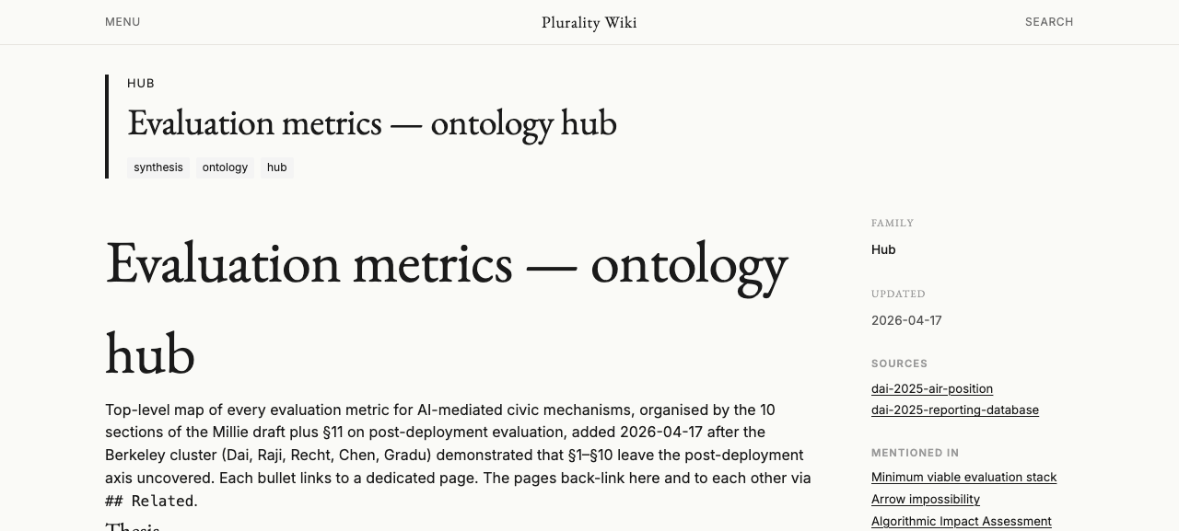The width and height of the screenshot is (1179, 531).
Task: Go to the Plurality Wiki home title
Action: point(589,22)
